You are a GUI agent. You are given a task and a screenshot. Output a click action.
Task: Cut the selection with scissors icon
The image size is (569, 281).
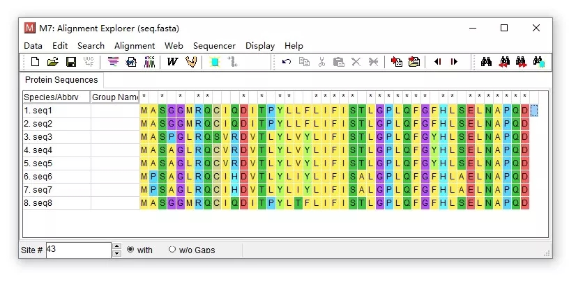(321, 62)
